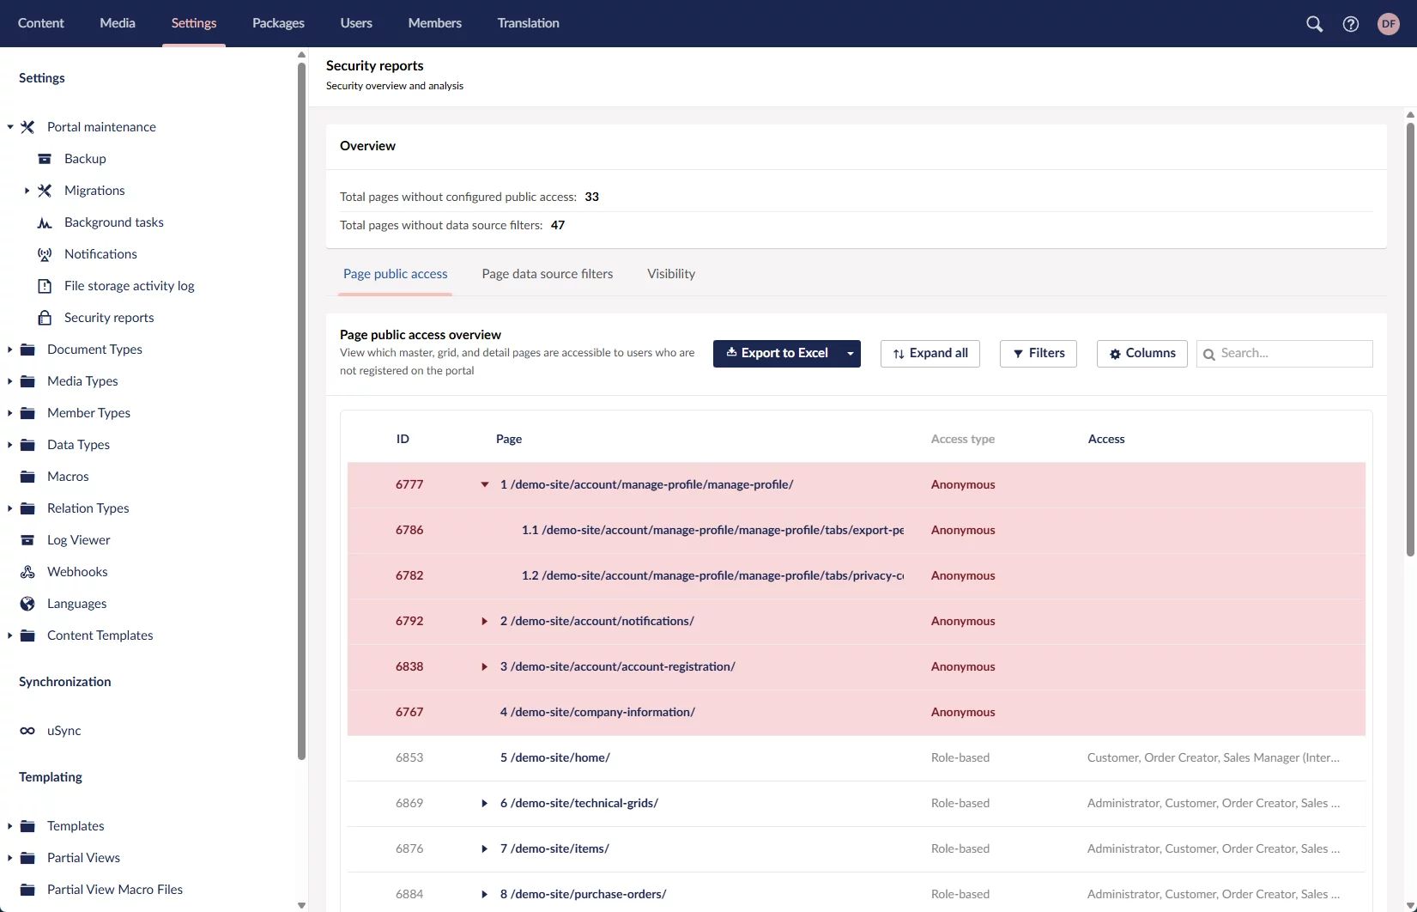
Task: Open the Columns settings button
Action: click(1141, 354)
